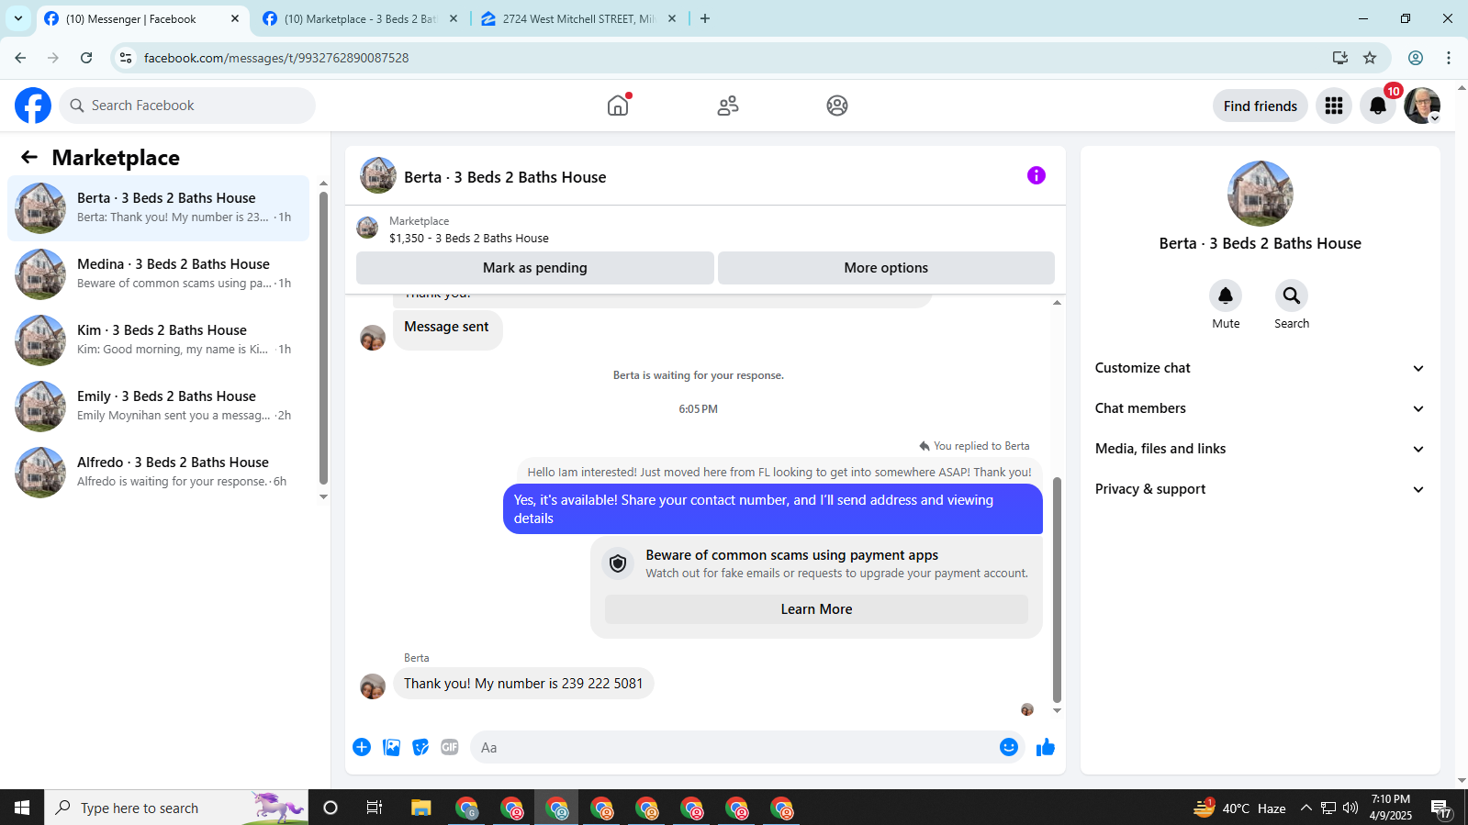Open Emily 3 Beds 2 Baths chat
1468x825 pixels.
[x=158, y=407]
